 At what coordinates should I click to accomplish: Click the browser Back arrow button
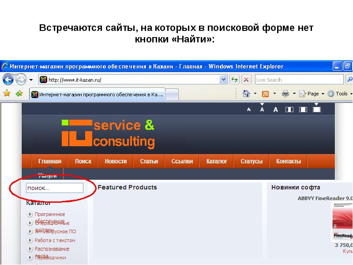8,79
